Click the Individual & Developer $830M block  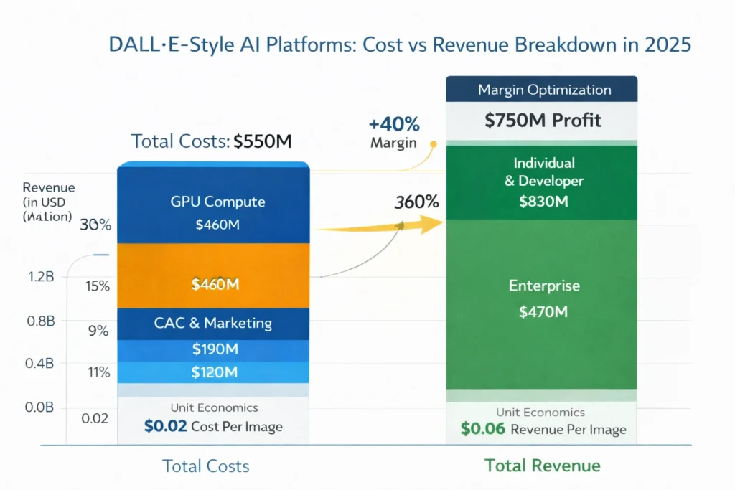coord(542,182)
